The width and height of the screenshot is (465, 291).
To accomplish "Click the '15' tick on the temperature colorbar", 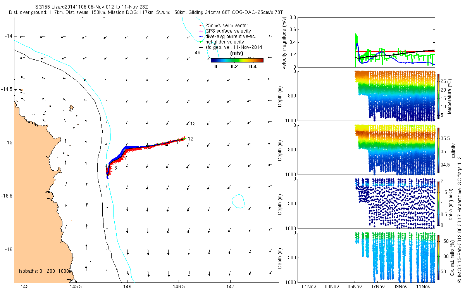I will [444, 98].
